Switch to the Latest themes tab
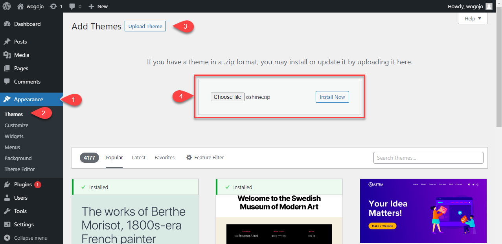This screenshot has width=502, height=244. pos(138,157)
